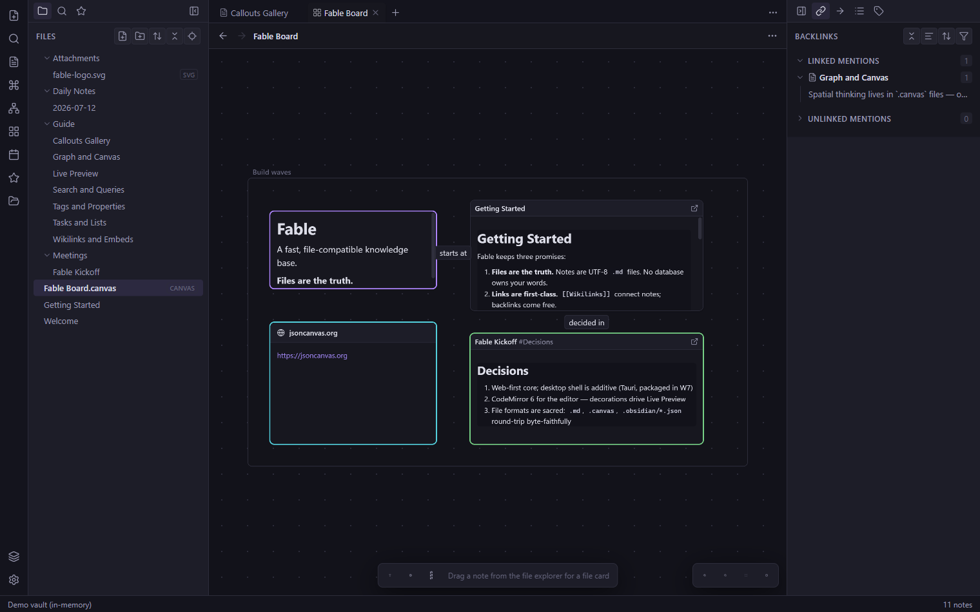
Task: Go back with the left arrow
Action: (x=223, y=36)
